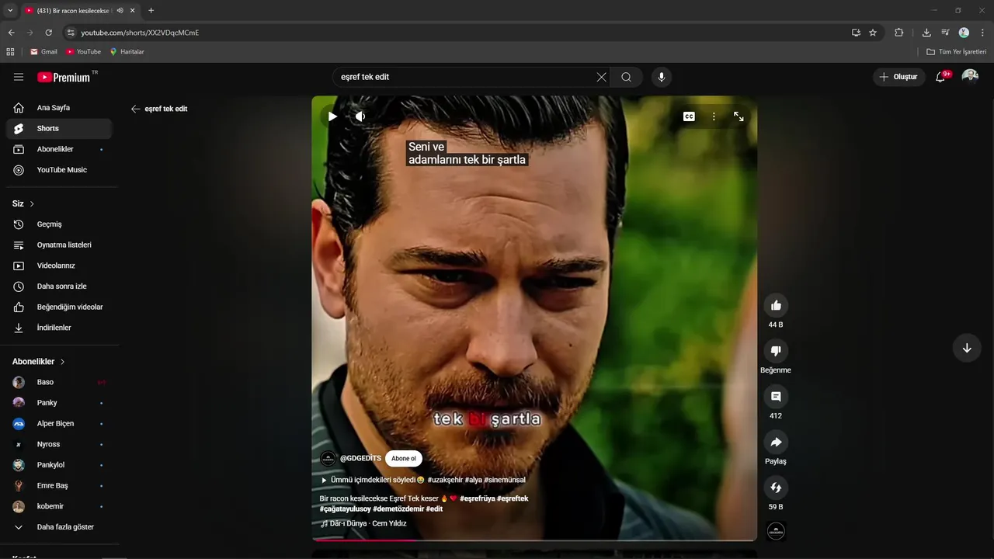Open the Haritalar bookmark
Viewport: 994px width, 559px height.
(x=127, y=52)
